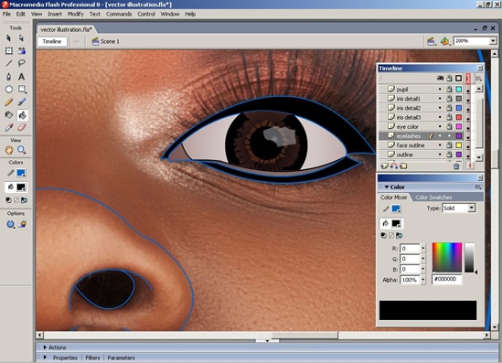Viewport: 502px width, 363px height.
Task: Select the Rectangle tool
Action: [22, 89]
